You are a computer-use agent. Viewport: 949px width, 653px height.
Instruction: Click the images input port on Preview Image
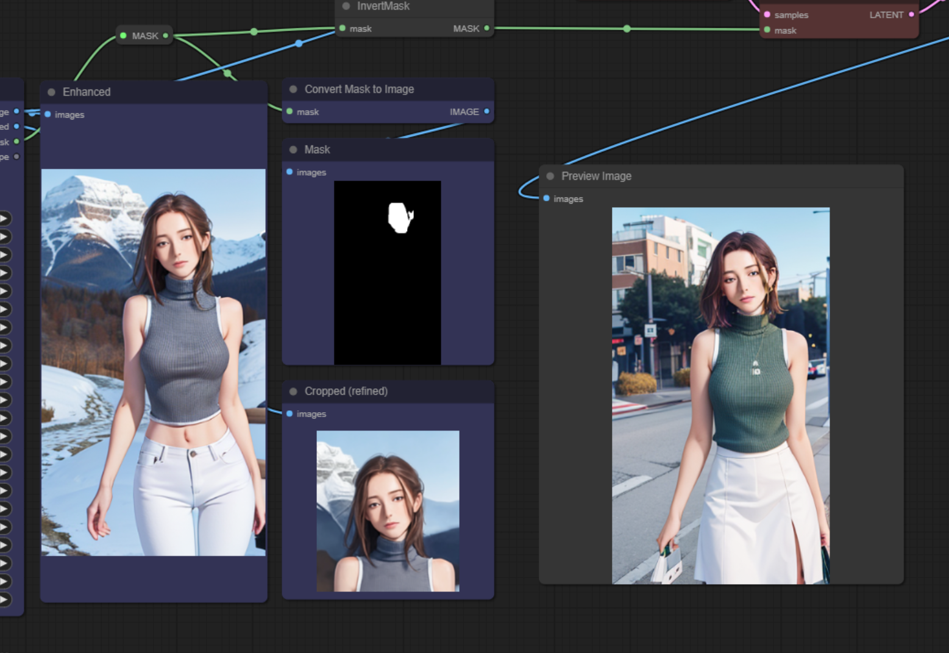[x=547, y=199]
